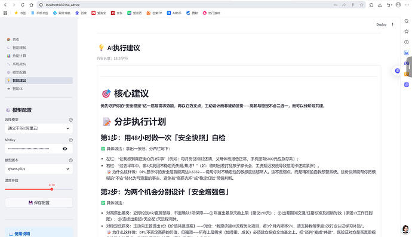Open the 爱奇艺 bookmark

tap(134, 13)
